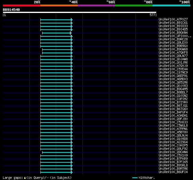Select hit label UniRef100_A7PPN1
193x180 pixels.
click(173, 129)
